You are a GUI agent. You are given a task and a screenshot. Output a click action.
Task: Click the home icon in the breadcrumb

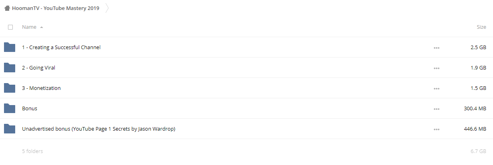(7, 8)
